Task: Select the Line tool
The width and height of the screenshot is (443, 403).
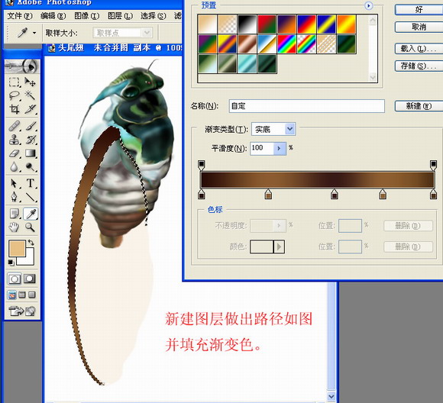Action: (30, 197)
